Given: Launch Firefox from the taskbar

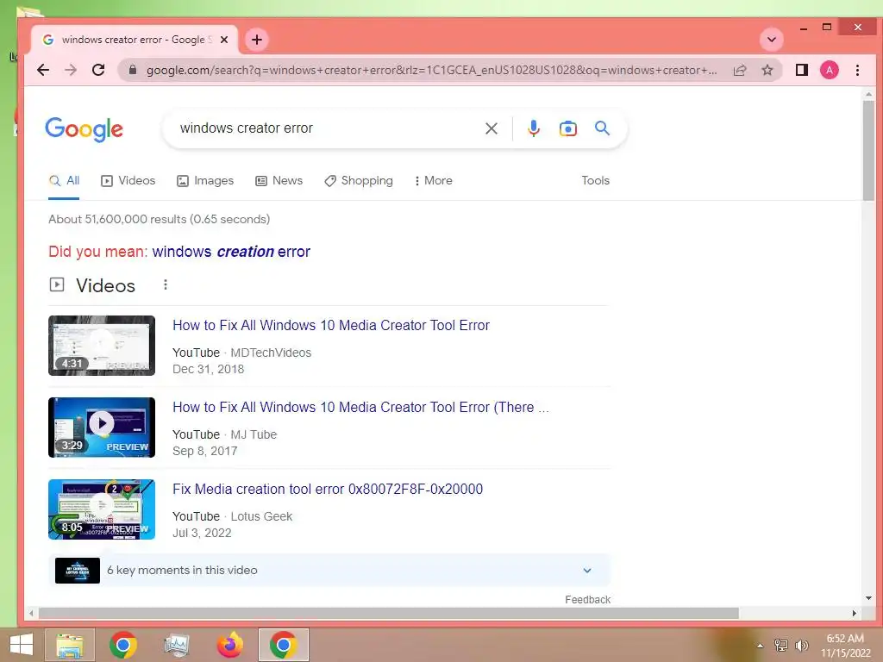Looking at the screenshot, I should tap(229, 645).
